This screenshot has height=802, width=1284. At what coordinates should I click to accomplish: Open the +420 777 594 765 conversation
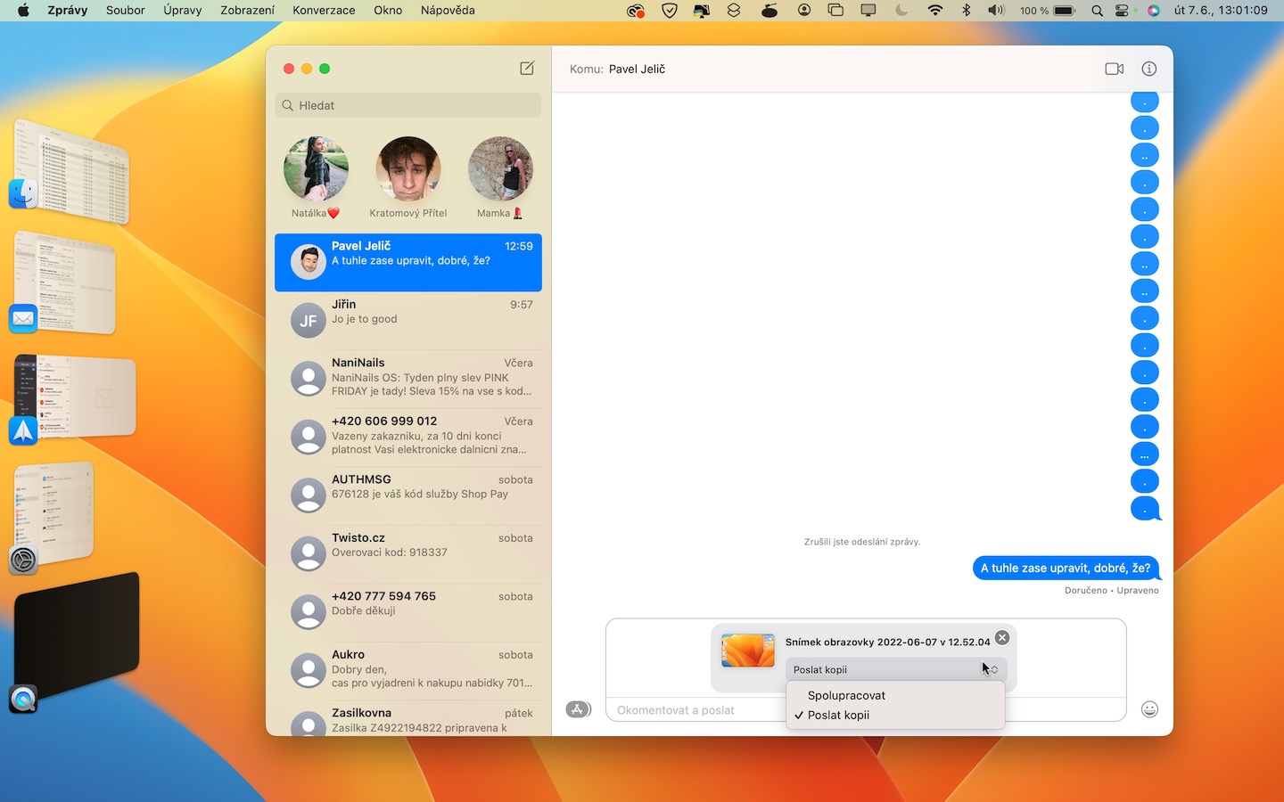[x=408, y=612]
